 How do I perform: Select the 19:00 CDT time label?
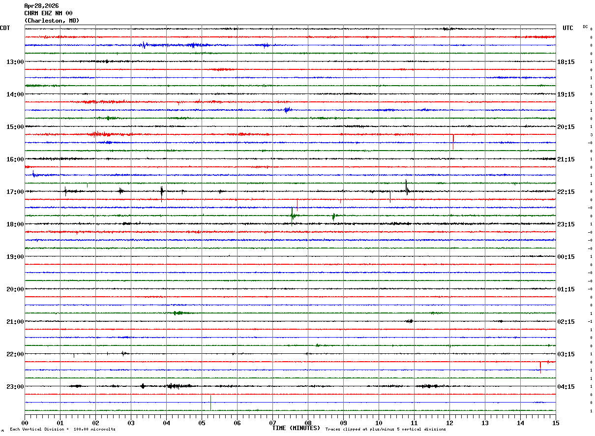(x=15, y=257)
